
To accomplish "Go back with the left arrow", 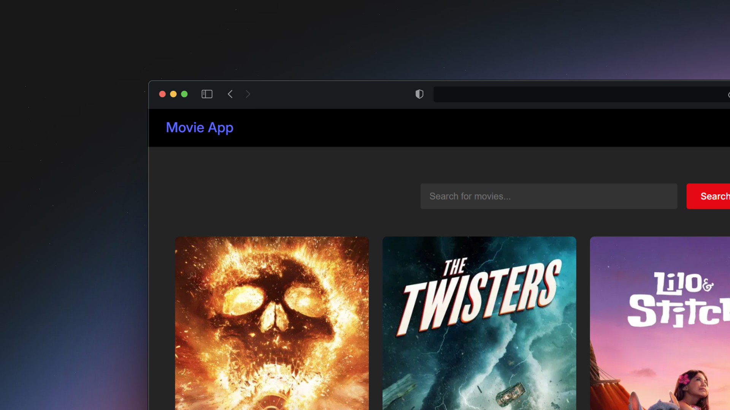I will tap(230, 94).
